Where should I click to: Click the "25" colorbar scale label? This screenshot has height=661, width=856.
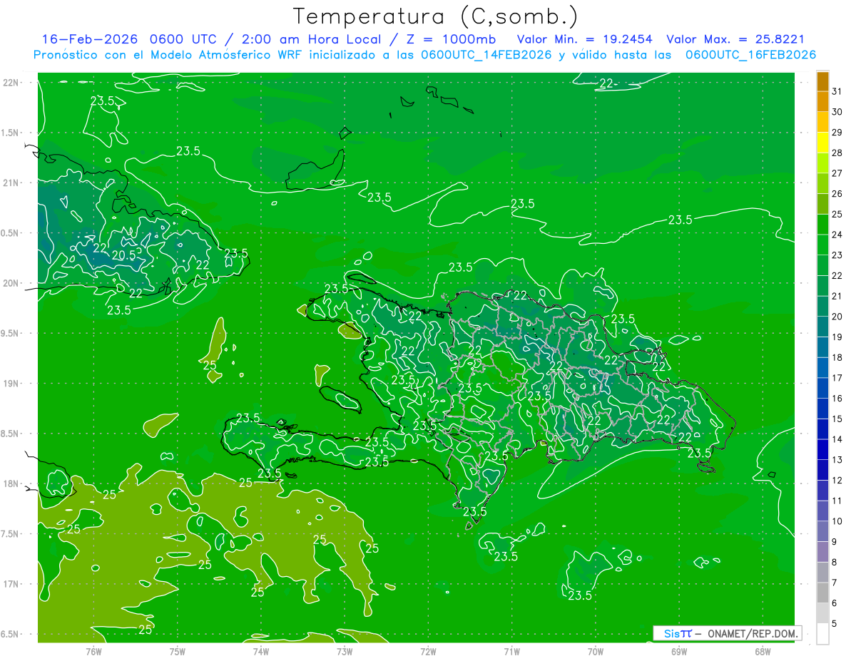click(x=837, y=214)
